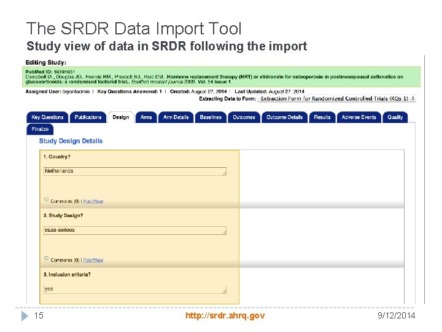The image size is (442, 332).
Task: Click the Key Questions Answered: 1 text
Action: click(x=130, y=92)
